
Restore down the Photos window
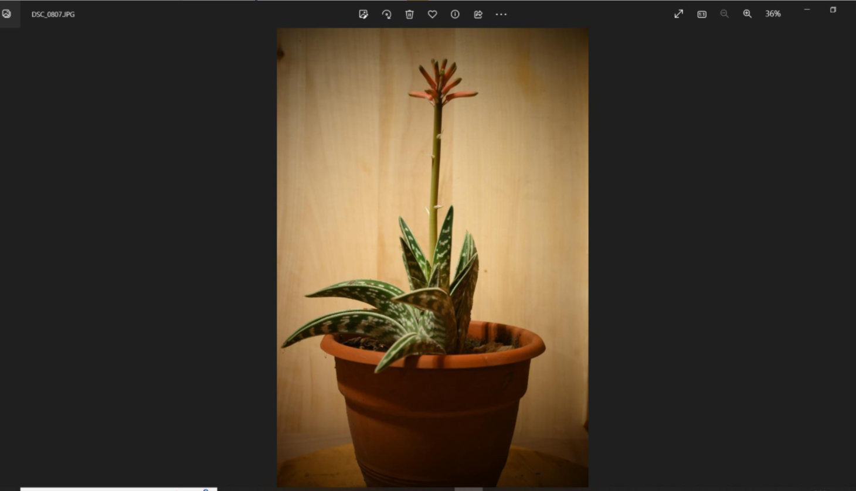(833, 9)
